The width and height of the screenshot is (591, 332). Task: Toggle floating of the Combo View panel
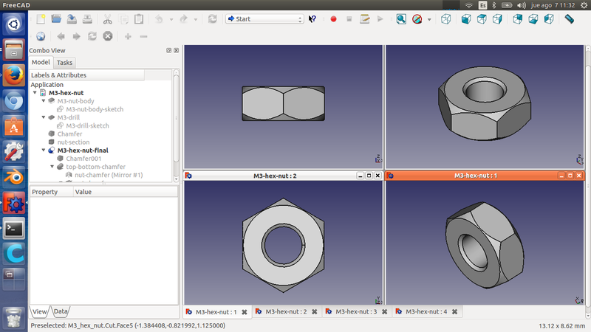pos(168,50)
